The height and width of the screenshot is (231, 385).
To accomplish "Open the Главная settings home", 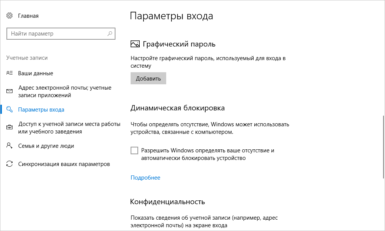I will pos(28,16).
